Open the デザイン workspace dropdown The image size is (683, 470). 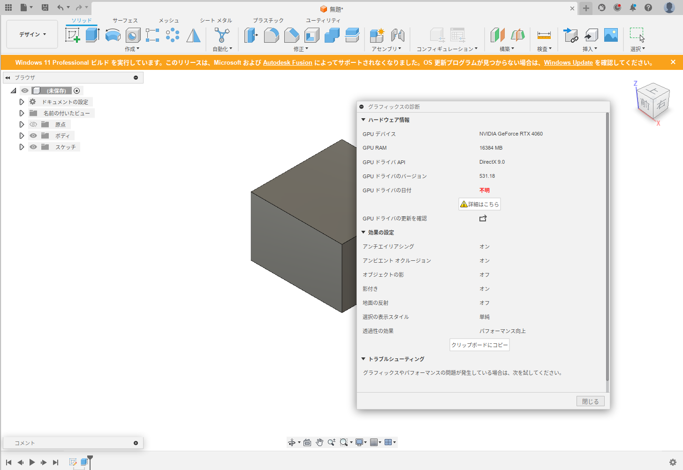(x=32, y=34)
